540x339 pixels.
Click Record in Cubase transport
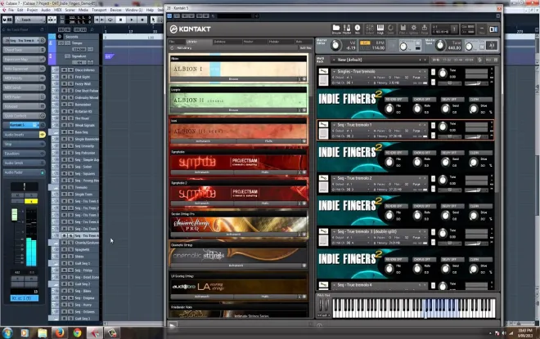click(142, 20)
